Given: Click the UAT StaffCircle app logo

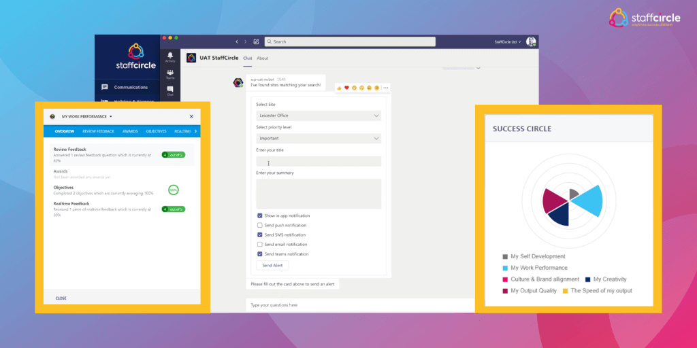Looking at the screenshot, I should (191, 58).
